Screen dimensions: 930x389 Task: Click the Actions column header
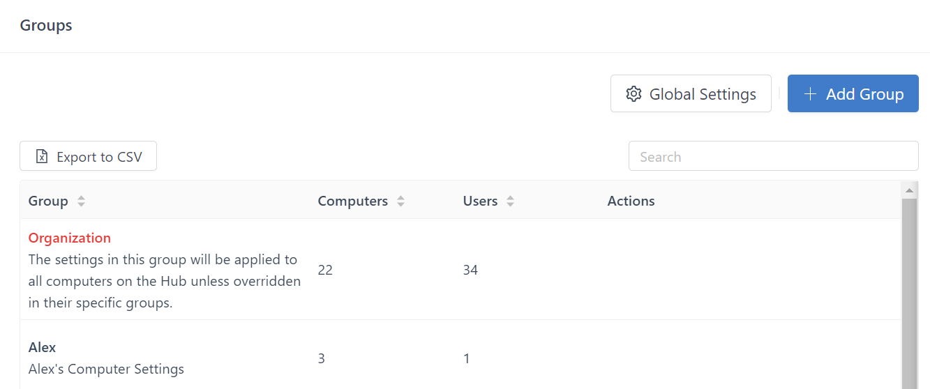(631, 201)
